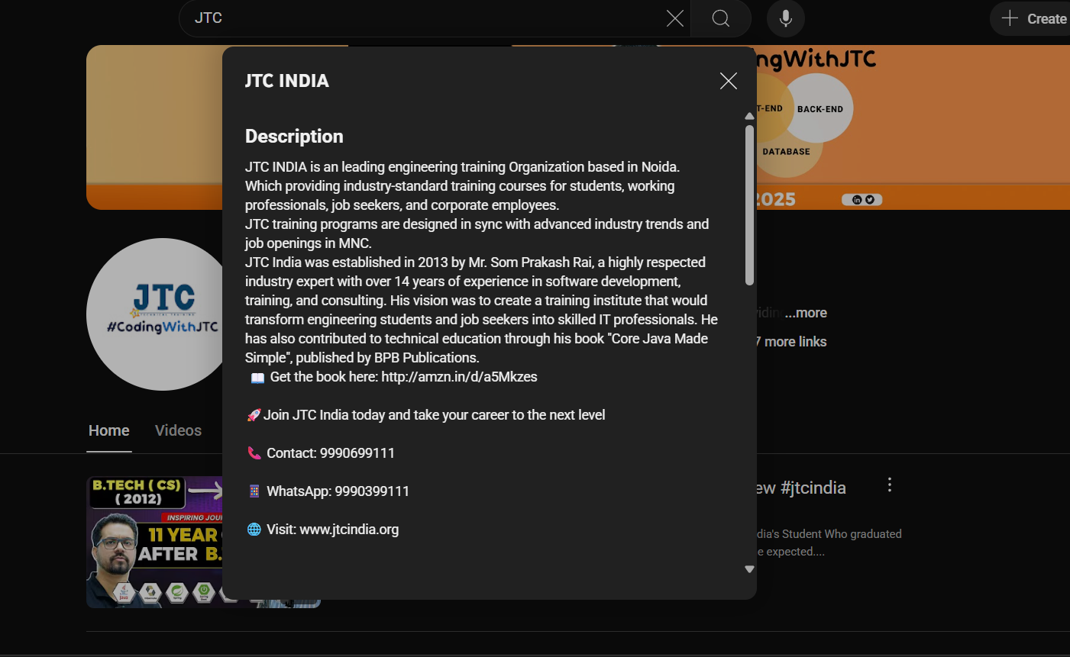Click the JTC INDIA dialog title

tap(287, 81)
